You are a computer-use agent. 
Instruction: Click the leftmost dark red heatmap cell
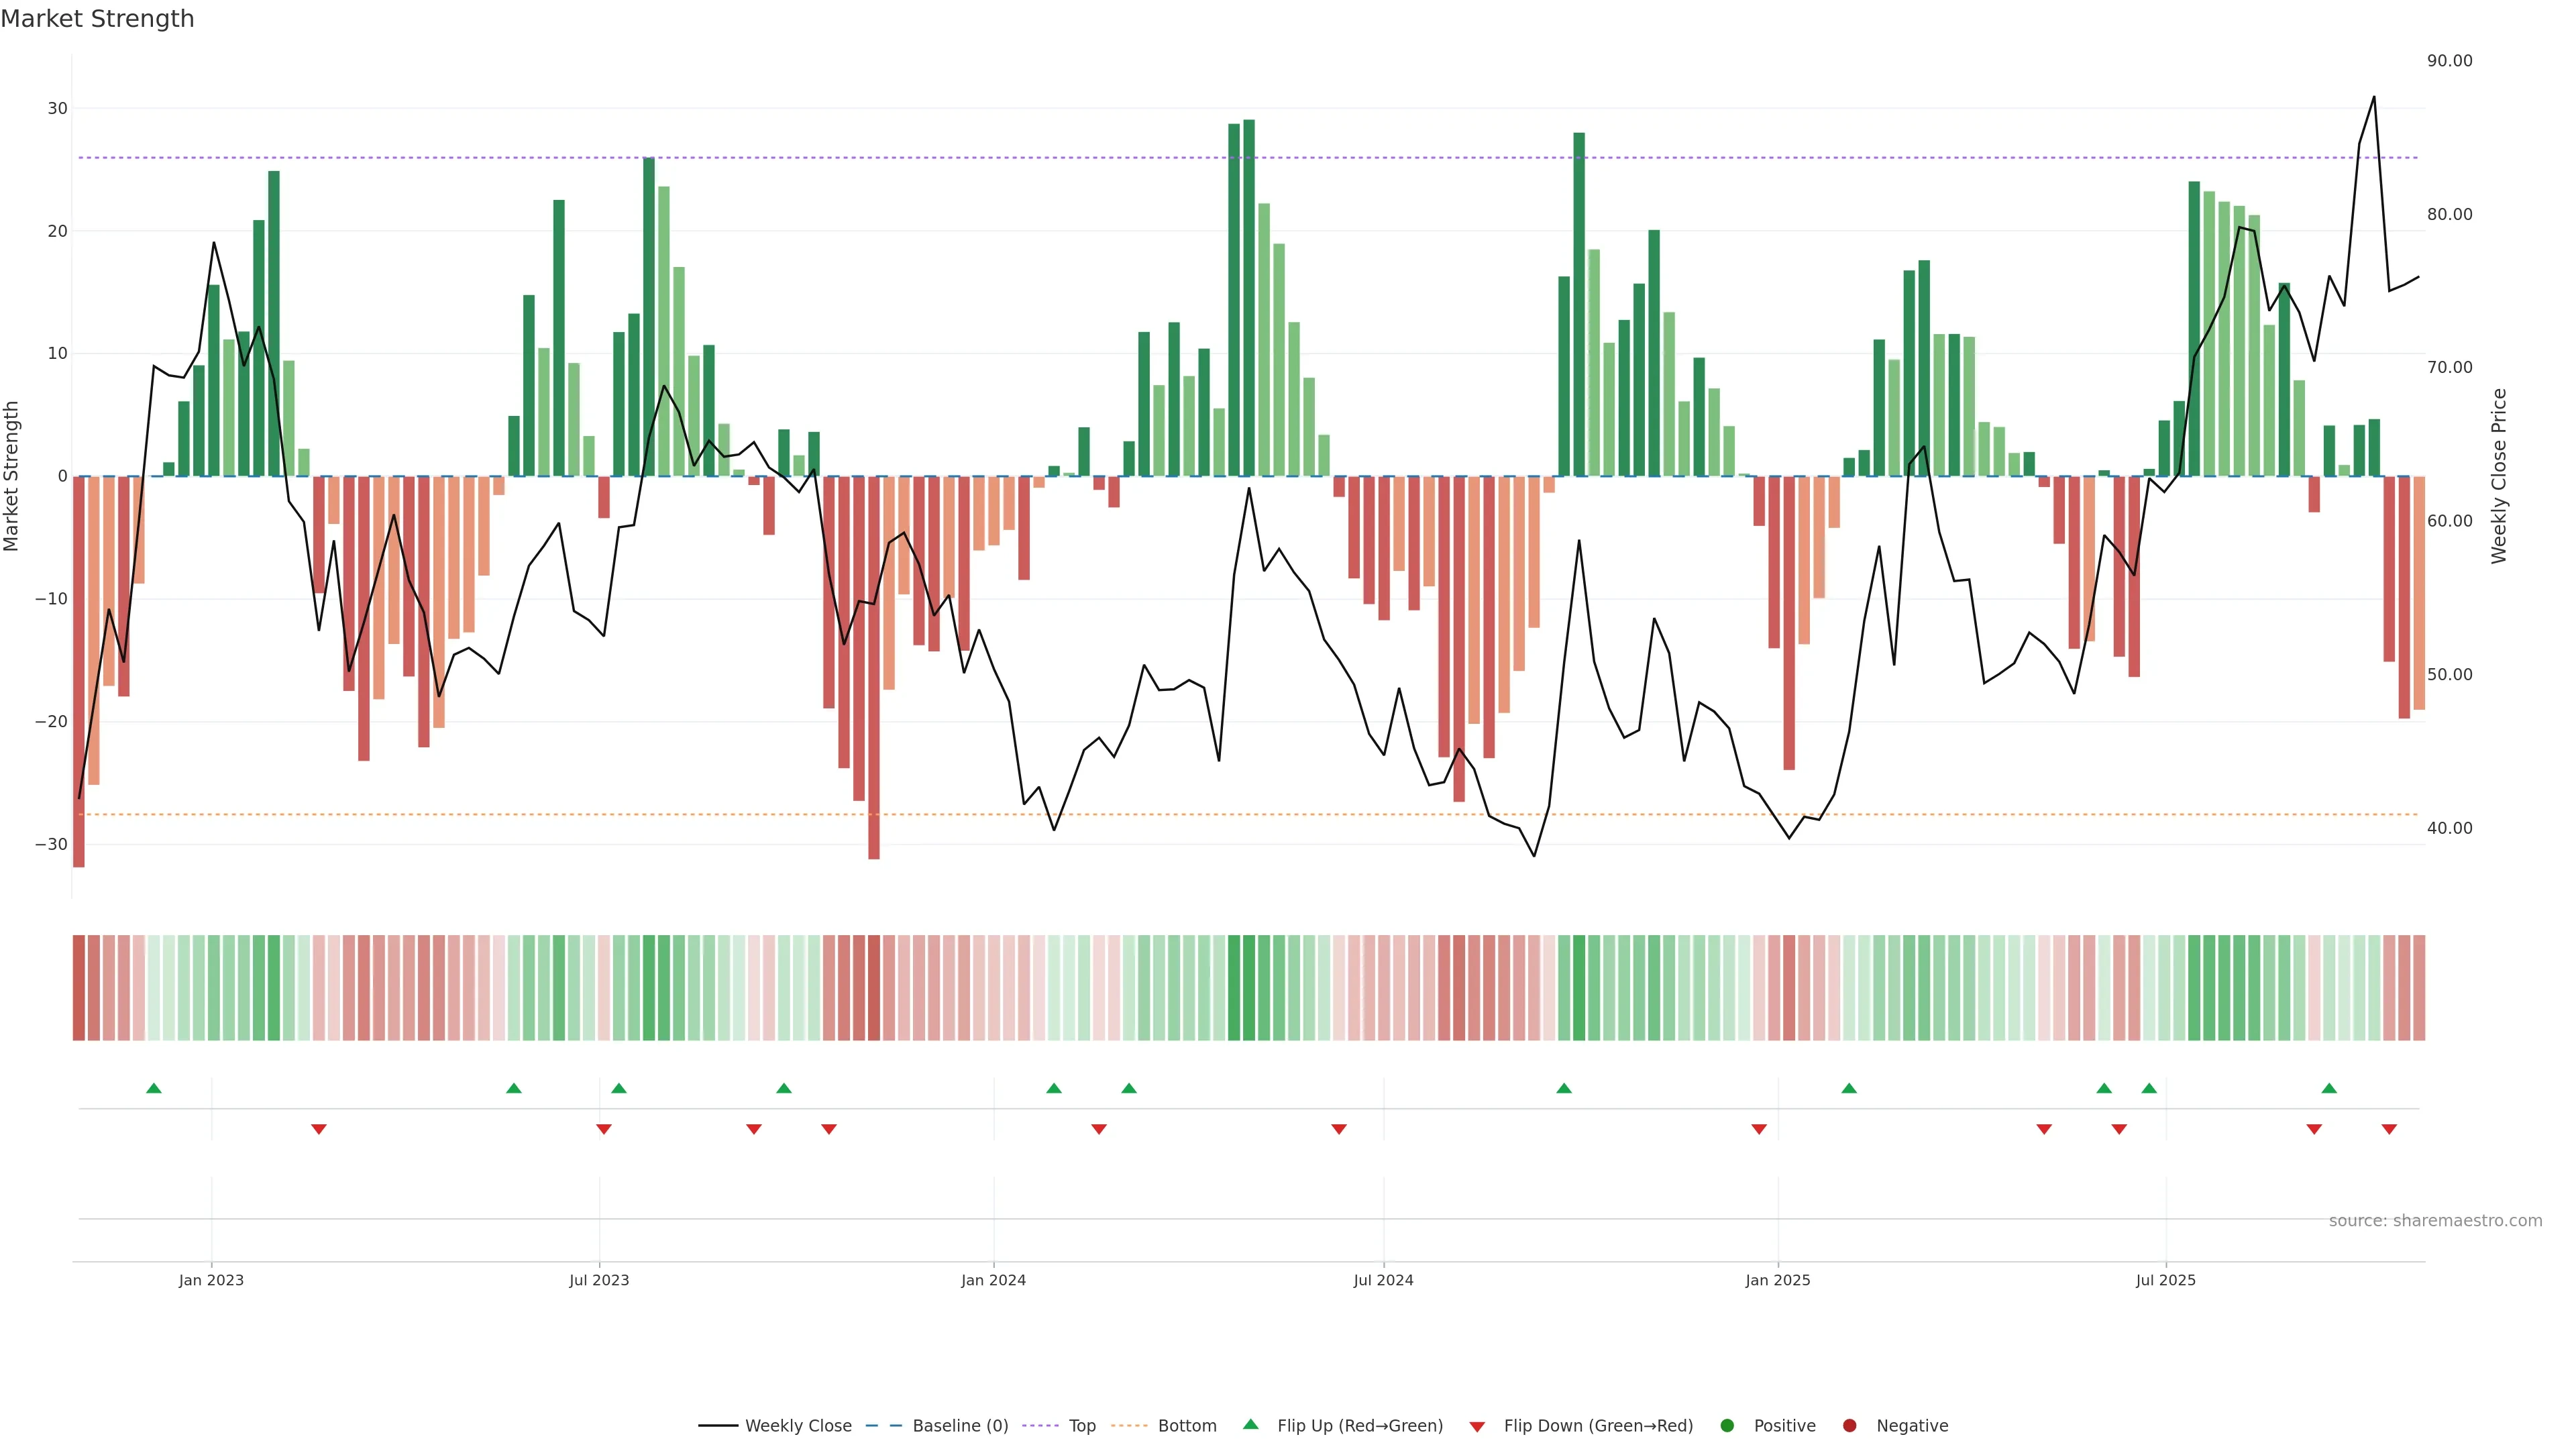point(79,987)
